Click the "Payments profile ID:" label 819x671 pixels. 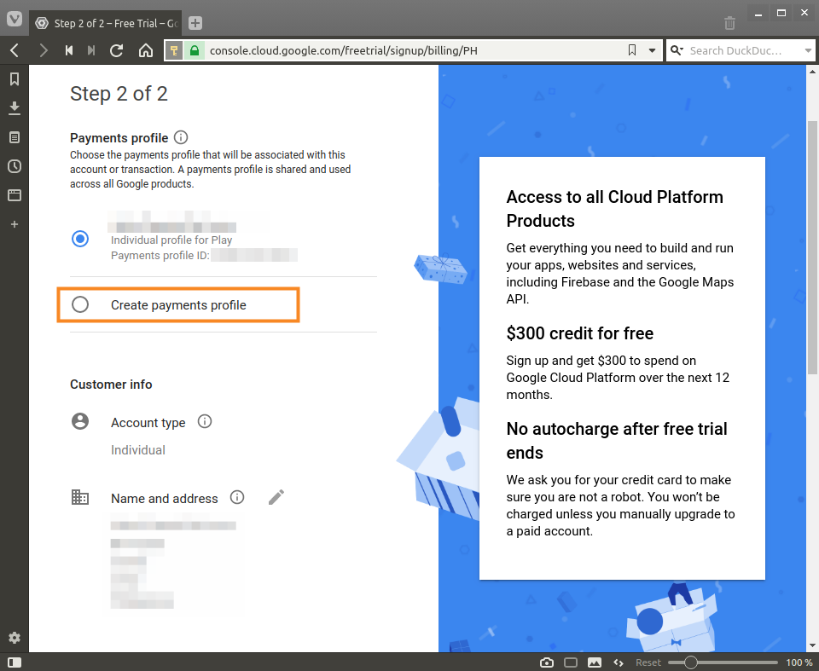tap(160, 255)
